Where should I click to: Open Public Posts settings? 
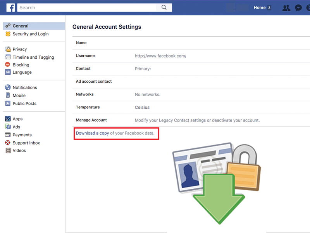coord(24,103)
